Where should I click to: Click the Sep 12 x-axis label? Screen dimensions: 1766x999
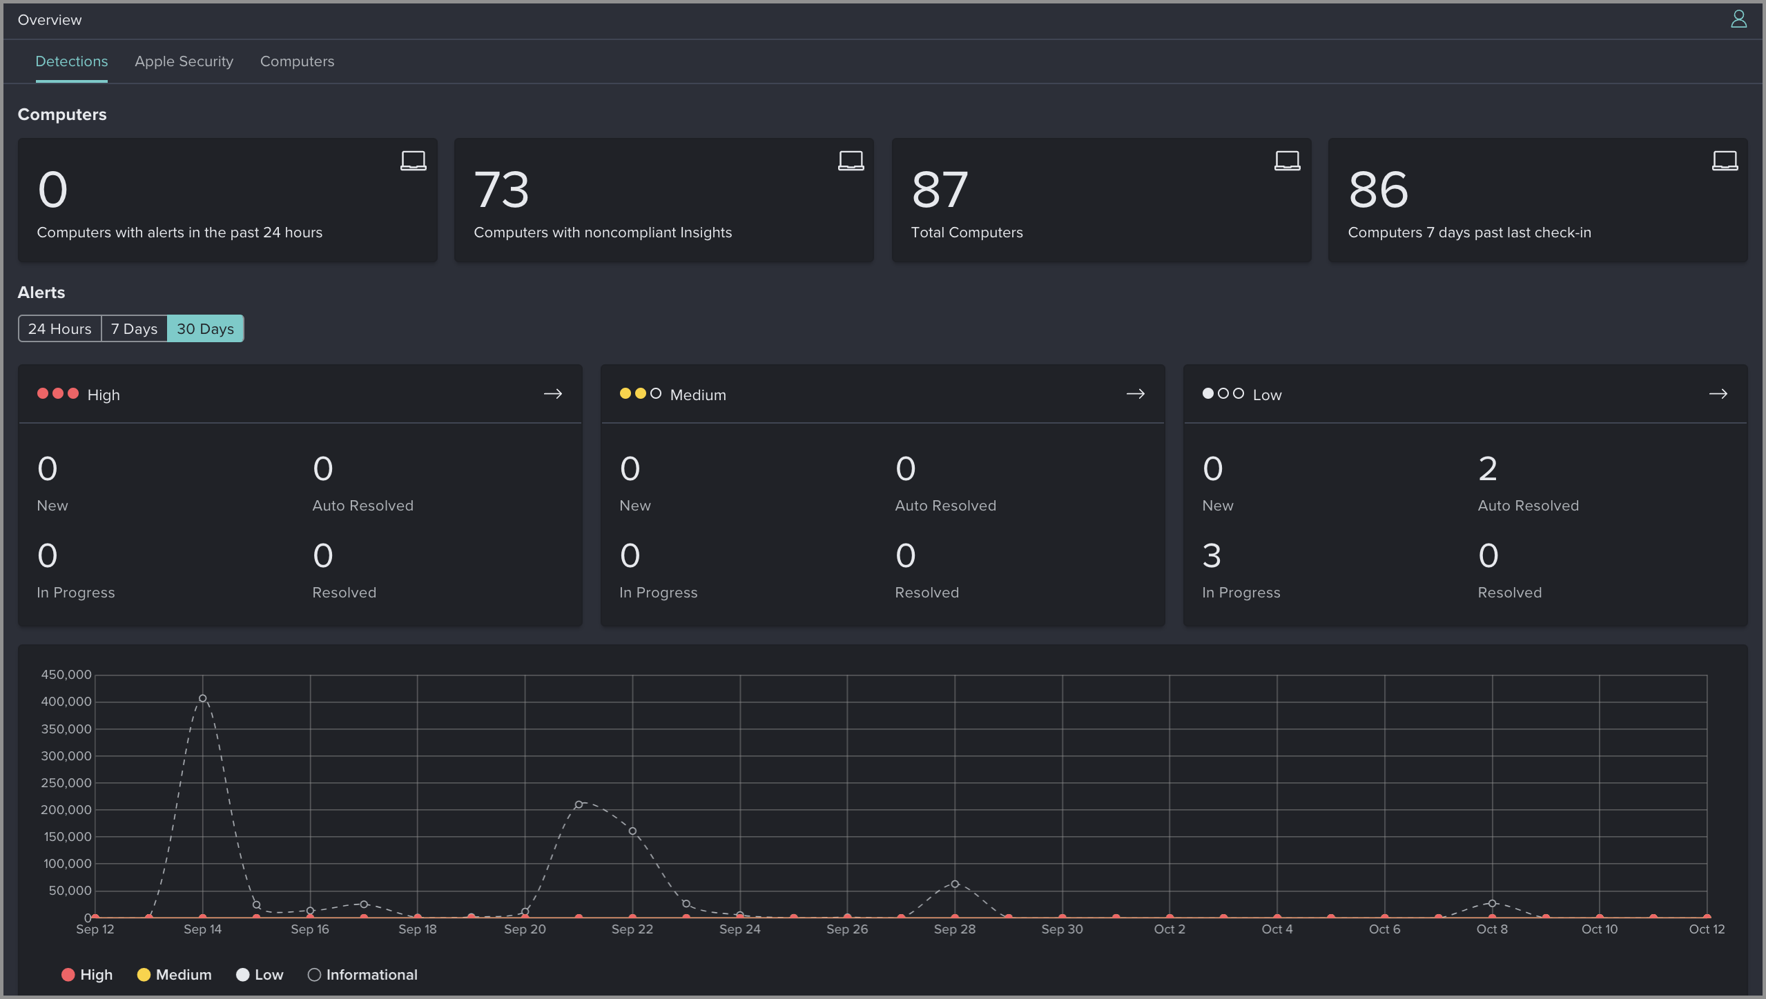point(95,929)
